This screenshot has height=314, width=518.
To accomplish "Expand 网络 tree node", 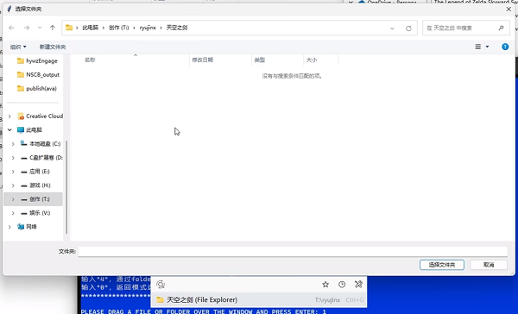I will coord(9,227).
